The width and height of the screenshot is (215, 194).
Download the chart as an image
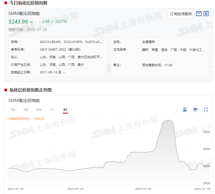[x=185, y=110]
